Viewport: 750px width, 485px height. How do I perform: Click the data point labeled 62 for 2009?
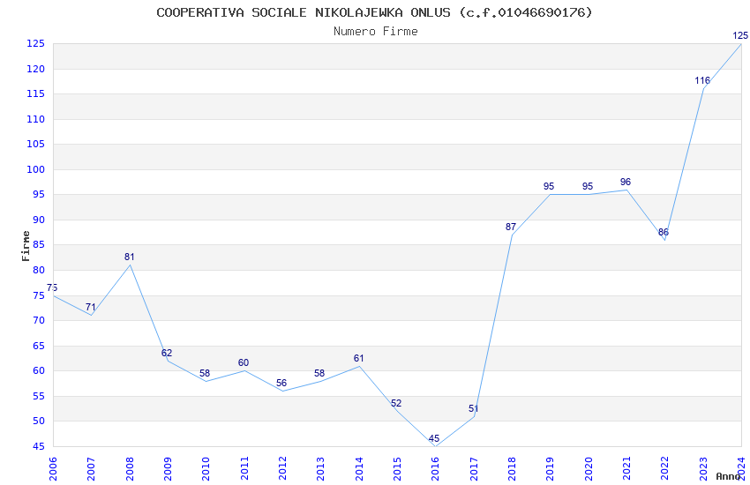[x=168, y=361]
